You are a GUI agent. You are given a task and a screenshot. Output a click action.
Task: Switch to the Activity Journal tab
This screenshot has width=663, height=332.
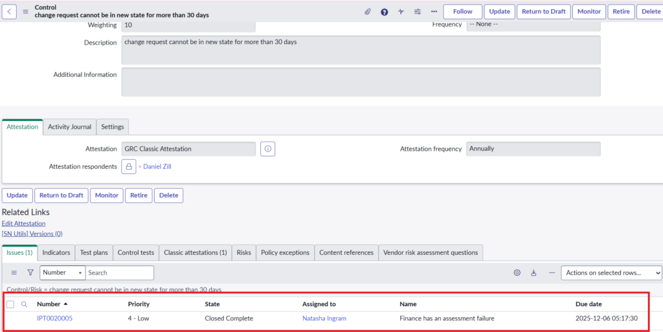coord(70,127)
